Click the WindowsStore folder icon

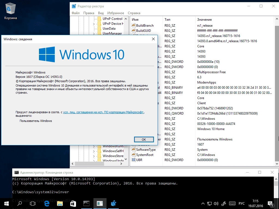pos(99,156)
